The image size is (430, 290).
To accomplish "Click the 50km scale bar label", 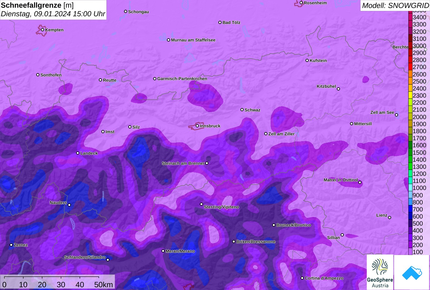I will (104, 285).
